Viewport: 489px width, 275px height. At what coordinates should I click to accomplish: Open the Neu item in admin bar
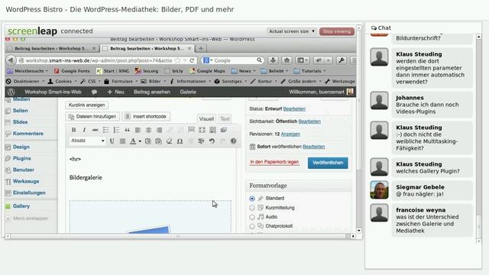click(115, 92)
